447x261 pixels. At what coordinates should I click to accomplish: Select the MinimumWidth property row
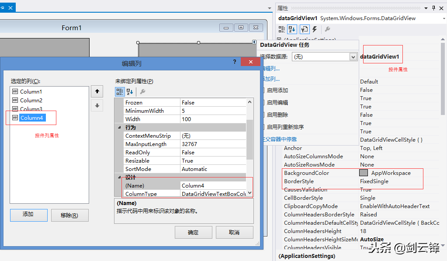click(x=185, y=111)
